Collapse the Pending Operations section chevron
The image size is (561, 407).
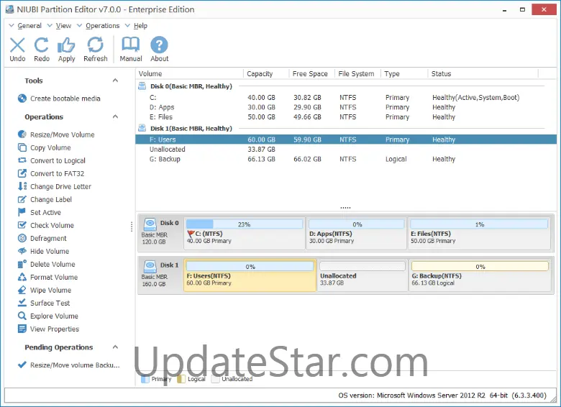[115, 347]
